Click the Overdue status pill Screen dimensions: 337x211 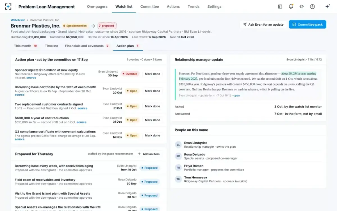tap(130, 74)
